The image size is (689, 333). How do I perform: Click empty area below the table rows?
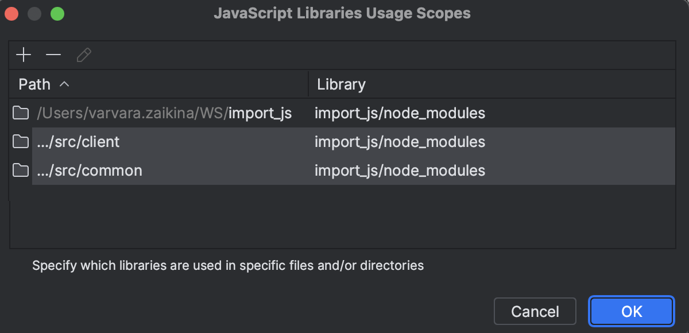342,217
